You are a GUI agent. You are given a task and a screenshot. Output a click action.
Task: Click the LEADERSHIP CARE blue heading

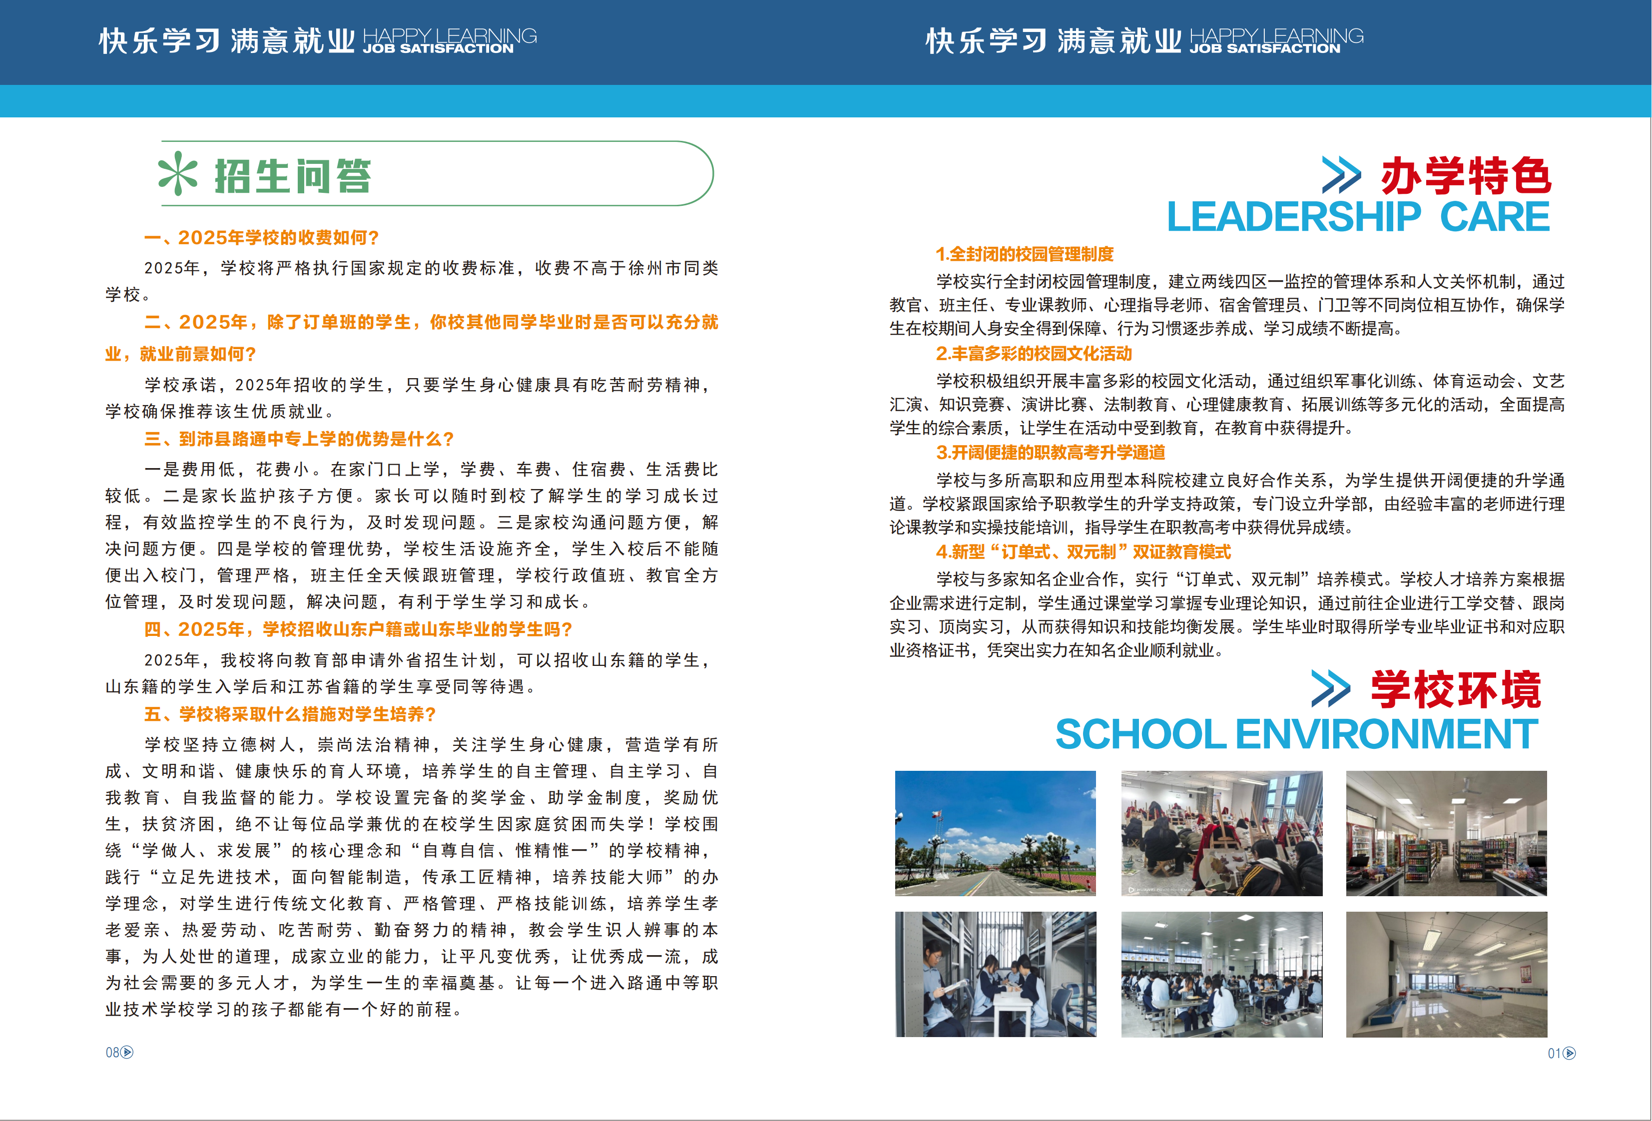click(x=1358, y=217)
